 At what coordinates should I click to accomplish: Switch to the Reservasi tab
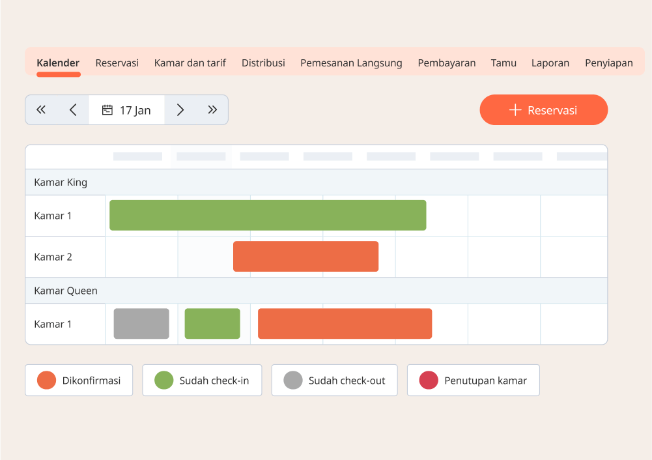coord(117,63)
